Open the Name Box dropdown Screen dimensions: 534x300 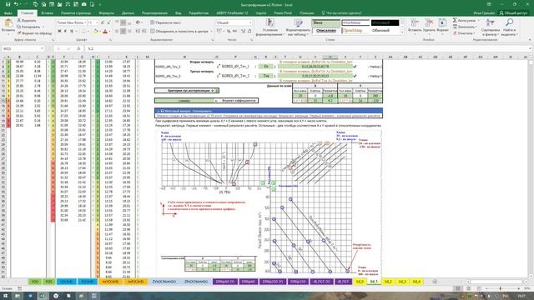click(x=43, y=48)
